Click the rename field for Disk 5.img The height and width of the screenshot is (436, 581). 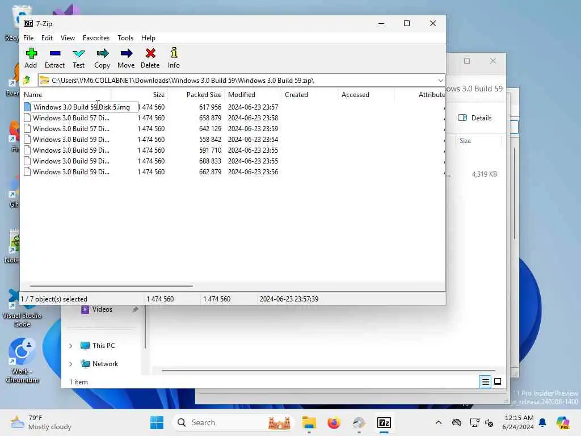[x=85, y=107]
